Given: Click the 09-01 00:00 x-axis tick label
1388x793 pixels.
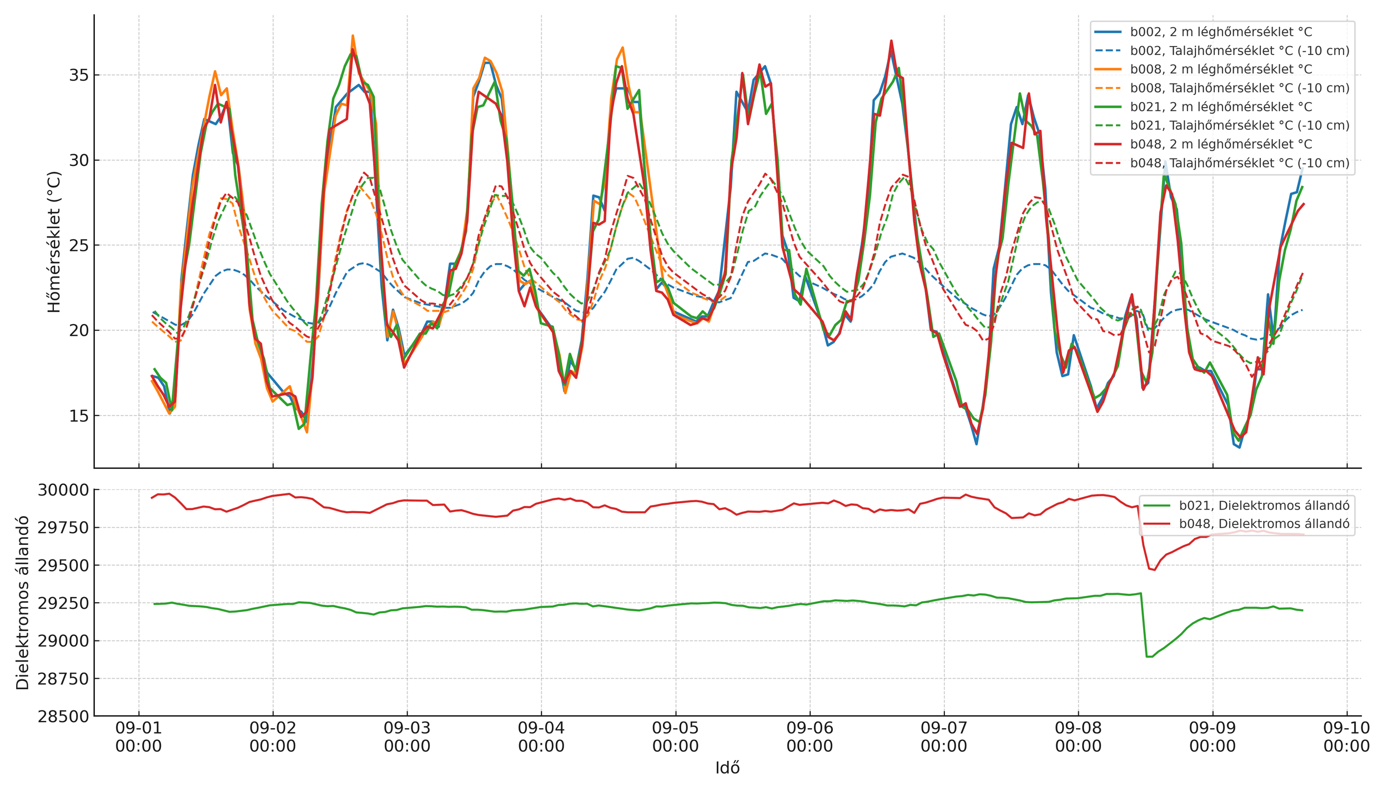Looking at the screenshot, I should (138, 737).
